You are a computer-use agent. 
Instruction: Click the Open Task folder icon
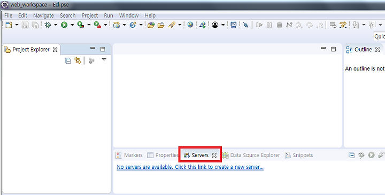coord(161,25)
